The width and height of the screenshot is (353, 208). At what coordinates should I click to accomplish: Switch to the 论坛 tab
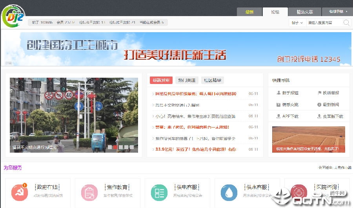point(275,12)
